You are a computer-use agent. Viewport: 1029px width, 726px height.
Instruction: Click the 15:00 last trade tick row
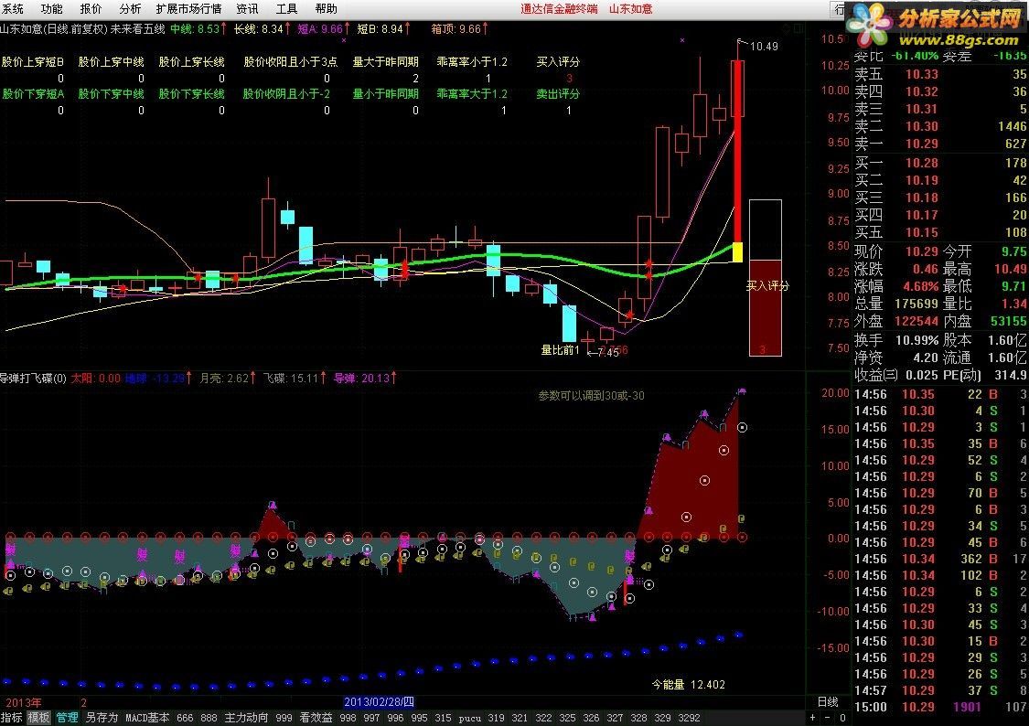click(x=940, y=707)
